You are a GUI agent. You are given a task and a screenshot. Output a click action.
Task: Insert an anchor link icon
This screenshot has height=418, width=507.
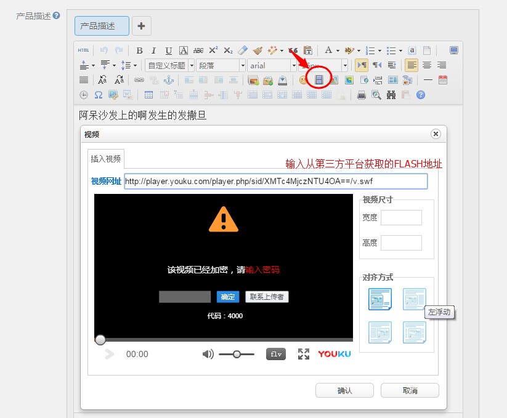pos(168,79)
